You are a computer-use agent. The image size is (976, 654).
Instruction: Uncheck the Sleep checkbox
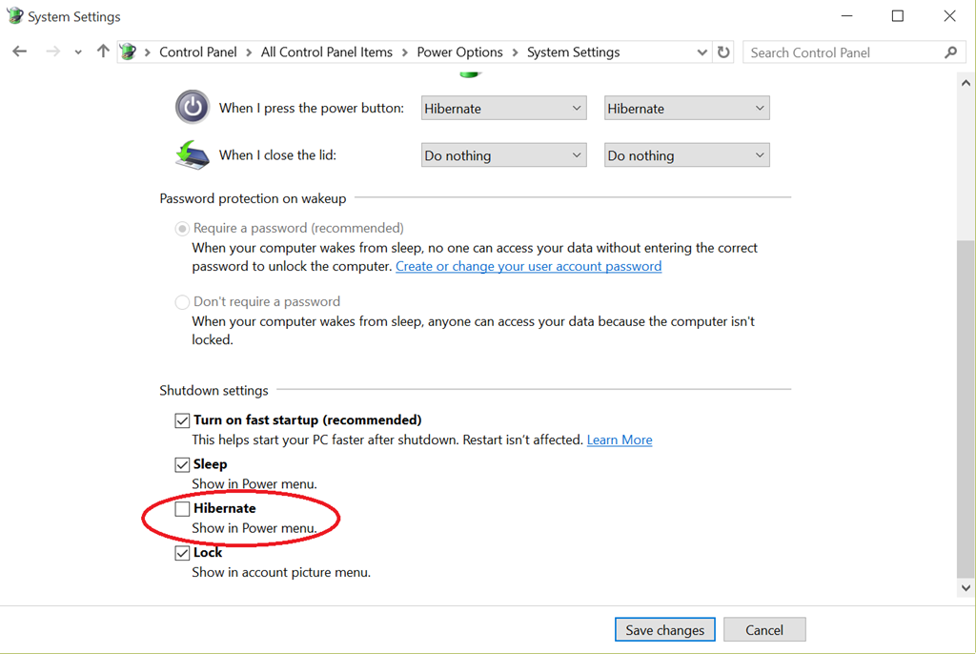pos(182,465)
